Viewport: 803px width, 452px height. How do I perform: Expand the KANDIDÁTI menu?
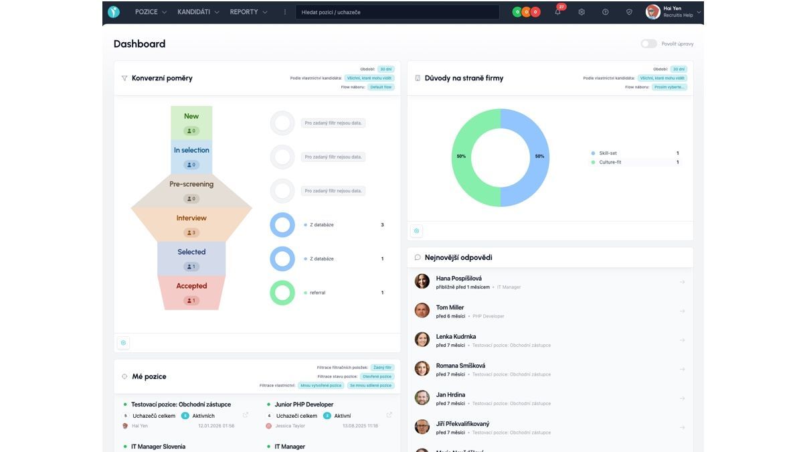click(198, 12)
